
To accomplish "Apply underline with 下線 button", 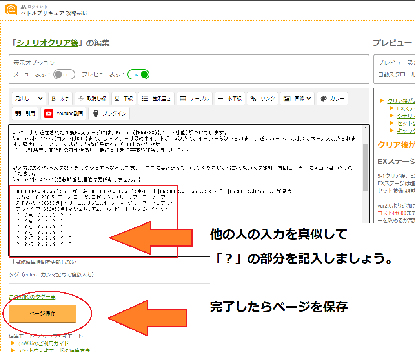I will pyautogui.click(x=124, y=99).
